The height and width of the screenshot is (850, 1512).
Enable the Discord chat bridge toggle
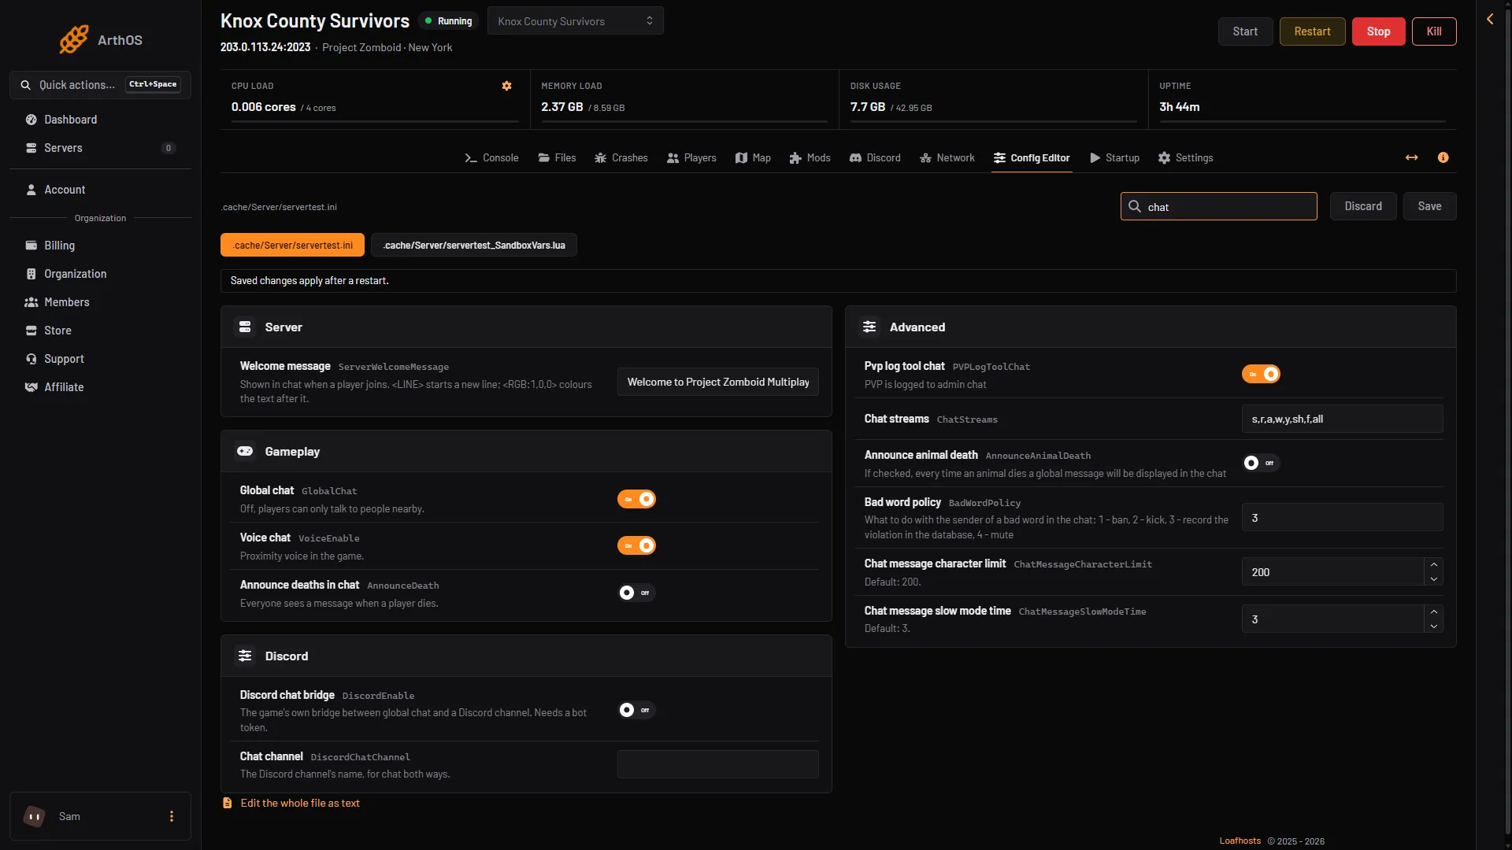coord(636,710)
